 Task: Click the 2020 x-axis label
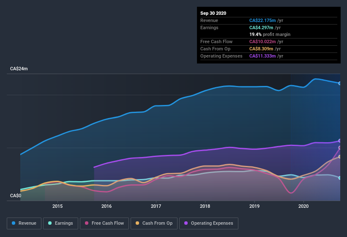[x=303, y=207]
